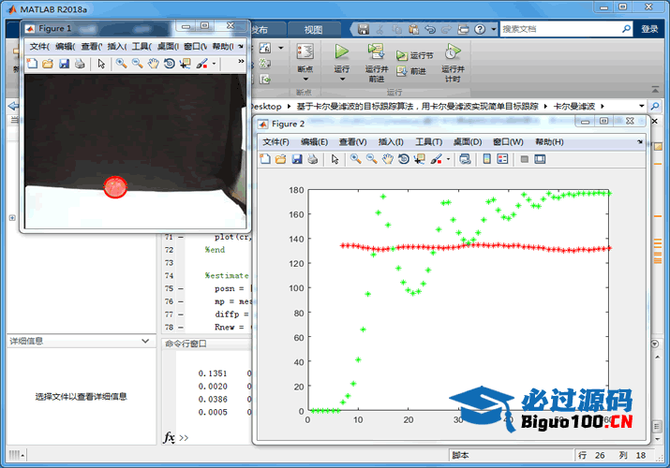Click the zoom in tool in Figure 2

coord(356,160)
